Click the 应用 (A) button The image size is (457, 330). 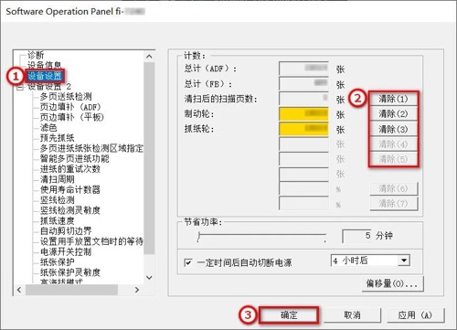416,315
